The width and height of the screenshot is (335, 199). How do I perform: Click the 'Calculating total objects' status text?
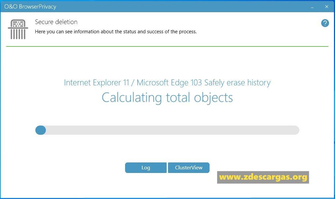(x=167, y=98)
